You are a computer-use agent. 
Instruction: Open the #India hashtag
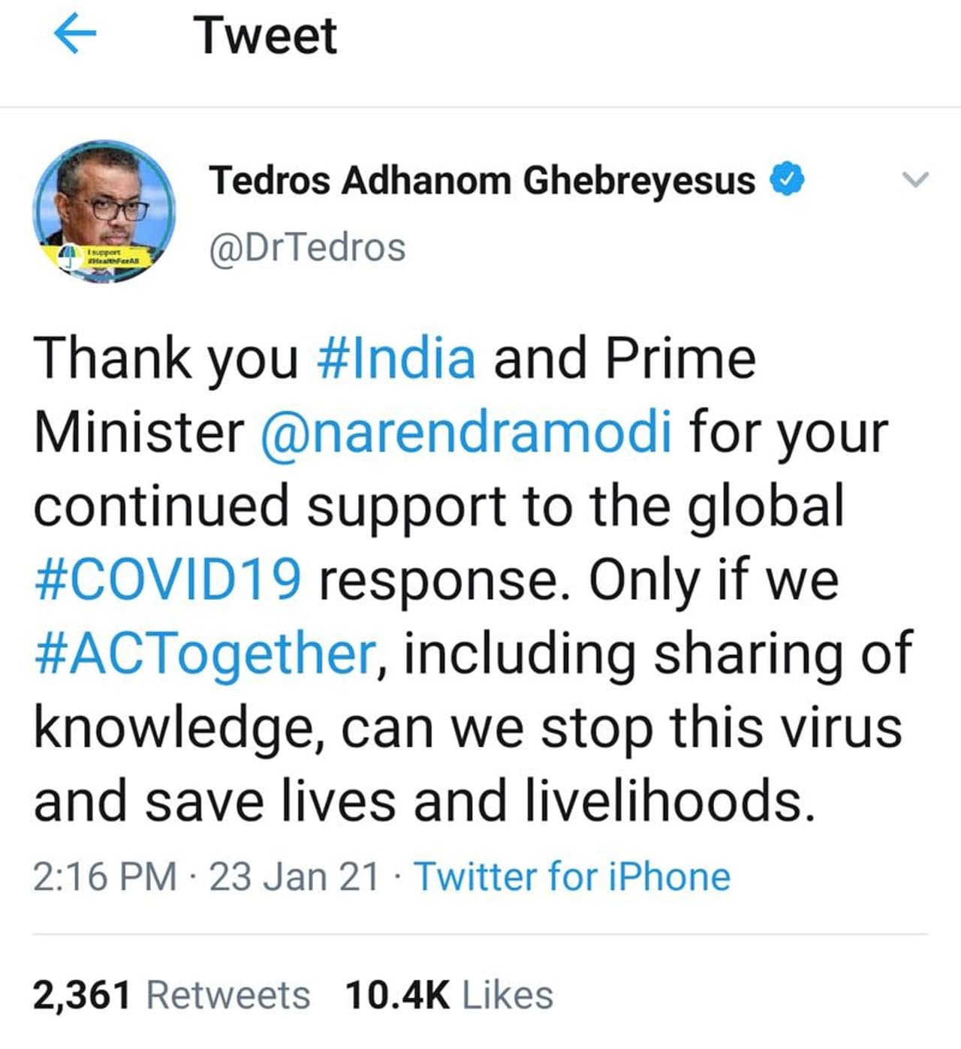point(396,358)
